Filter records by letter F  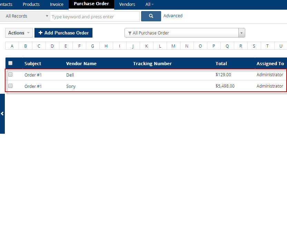click(x=79, y=46)
